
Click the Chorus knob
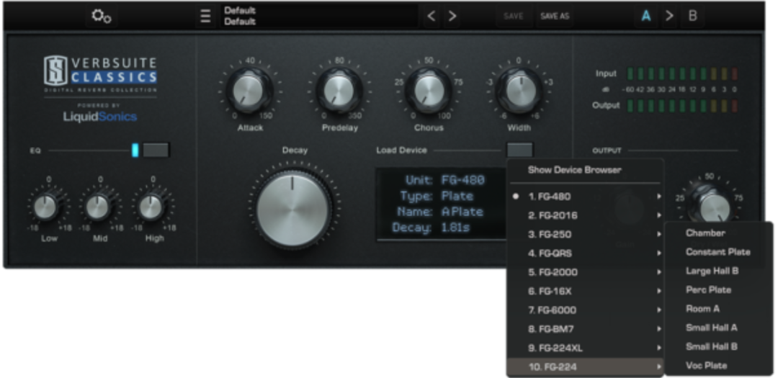click(x=429, y=91)
